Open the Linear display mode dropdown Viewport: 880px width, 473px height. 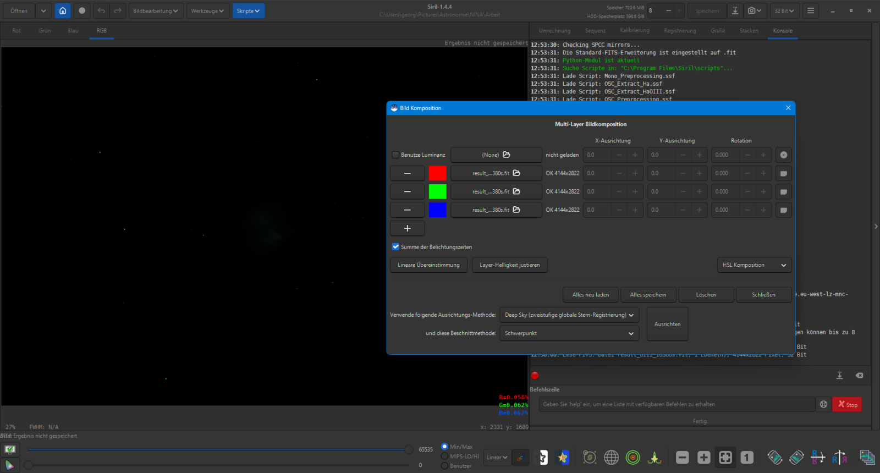point(497,457)
